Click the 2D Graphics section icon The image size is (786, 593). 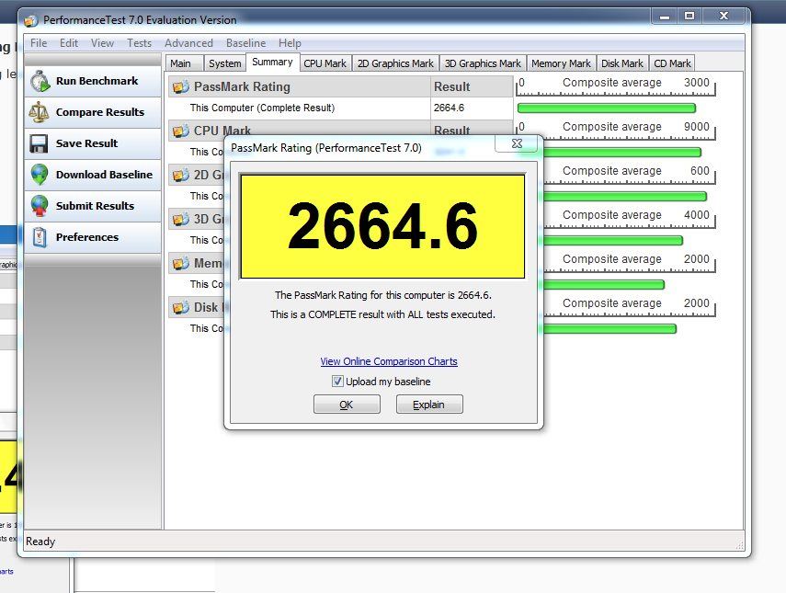point(181,176)
